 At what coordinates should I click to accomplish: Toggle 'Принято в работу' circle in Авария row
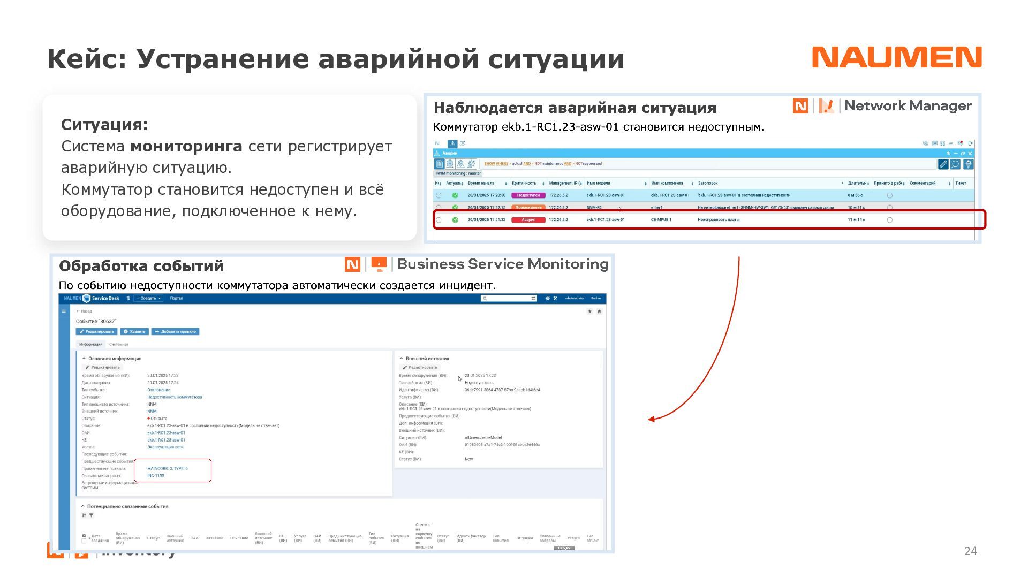point(889,220)
